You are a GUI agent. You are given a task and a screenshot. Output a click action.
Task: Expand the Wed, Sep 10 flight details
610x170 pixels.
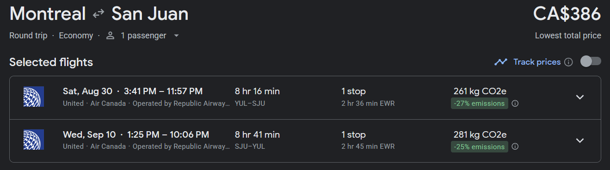[580, 140]
